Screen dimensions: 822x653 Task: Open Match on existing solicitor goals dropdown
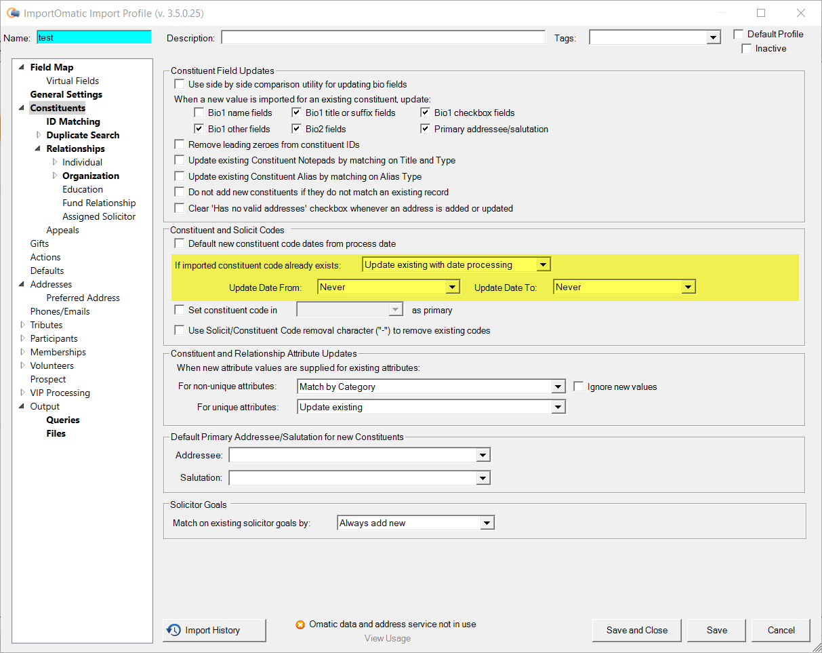click(488, 523)
